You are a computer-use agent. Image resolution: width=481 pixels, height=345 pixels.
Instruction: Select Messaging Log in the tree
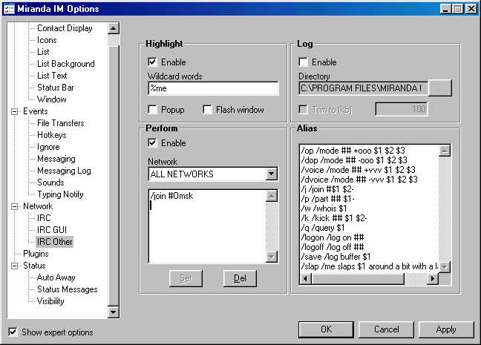point(64,171)
